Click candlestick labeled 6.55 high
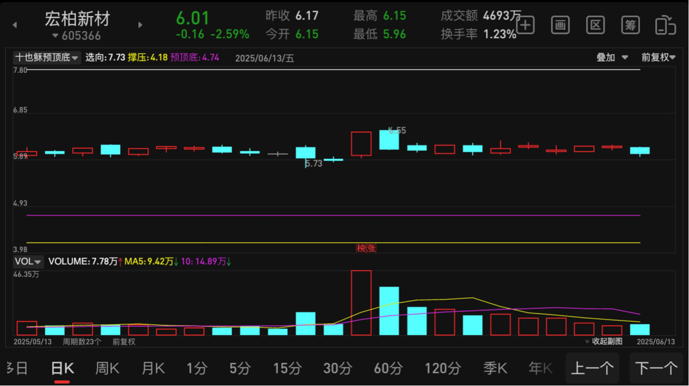 [x=389, y=140]
